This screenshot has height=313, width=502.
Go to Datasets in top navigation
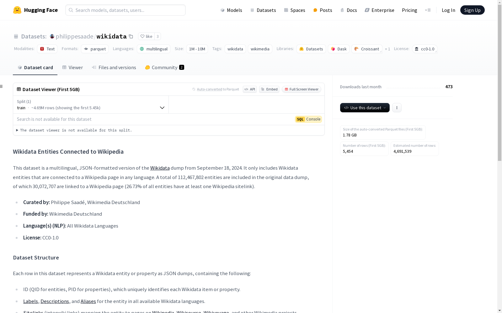[x=263, y=10]
